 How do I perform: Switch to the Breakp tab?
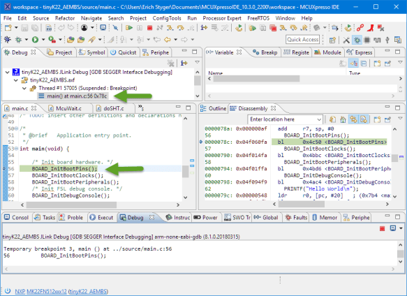pos(265,52)
